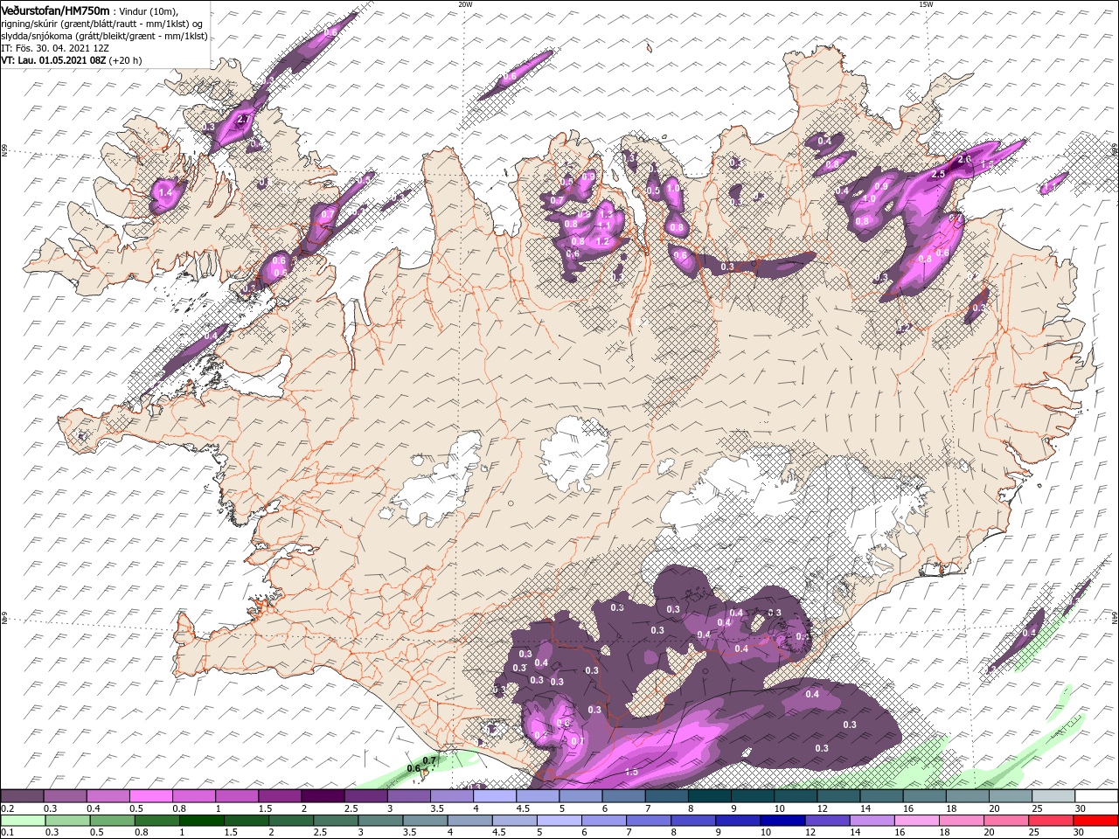The width and height of the screenshot is (1119, 839).
Task: Click the 2.5 precipitation value in the northeast
Action: pyautogui.click(x=939, y=175)
